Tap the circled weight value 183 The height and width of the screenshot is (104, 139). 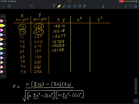39,26
